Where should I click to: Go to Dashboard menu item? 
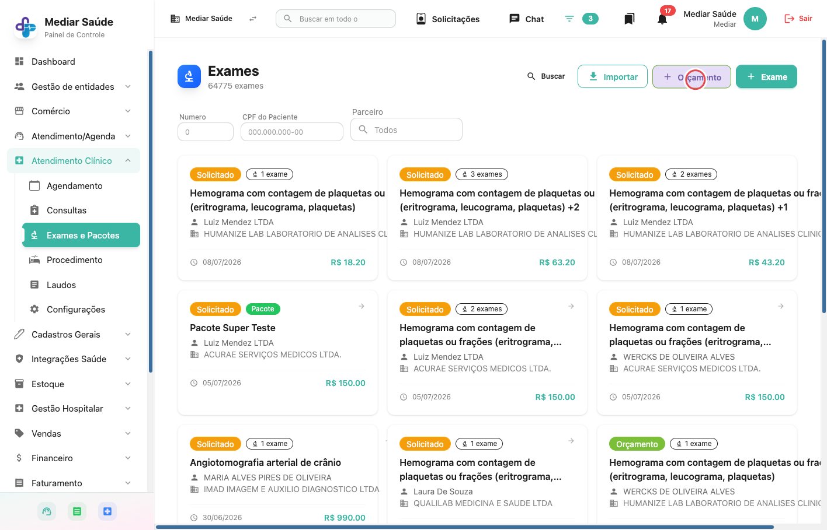pos(53,62)
